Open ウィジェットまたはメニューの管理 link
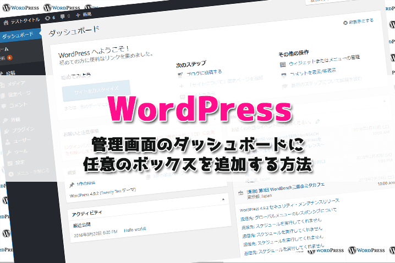 point(325,60)
